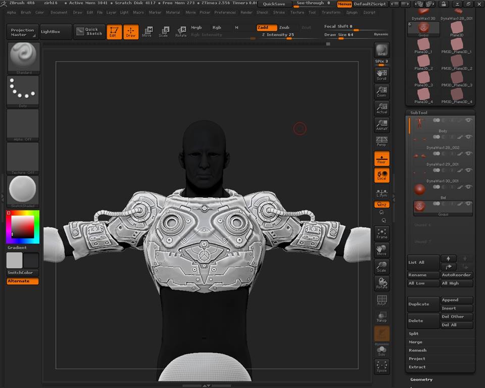Render with the BPR button
The image size is (485, 388).
coord(382,50)
